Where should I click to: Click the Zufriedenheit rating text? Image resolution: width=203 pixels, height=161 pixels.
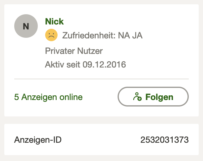102,36
